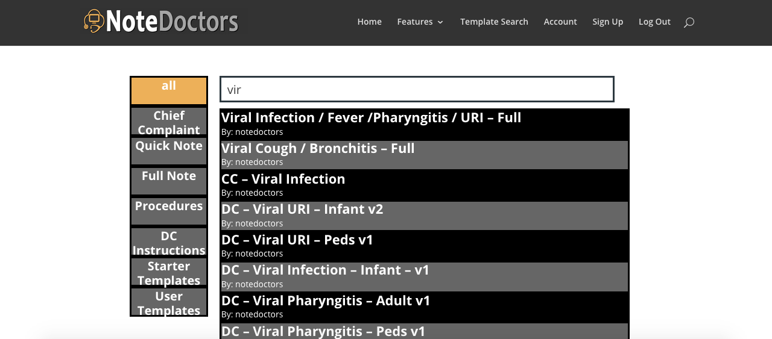Open Viral Cough / Bronchitis – Full template

425,155
